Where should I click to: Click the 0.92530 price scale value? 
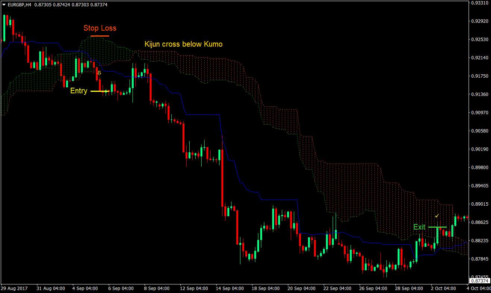tap(481, 40)
